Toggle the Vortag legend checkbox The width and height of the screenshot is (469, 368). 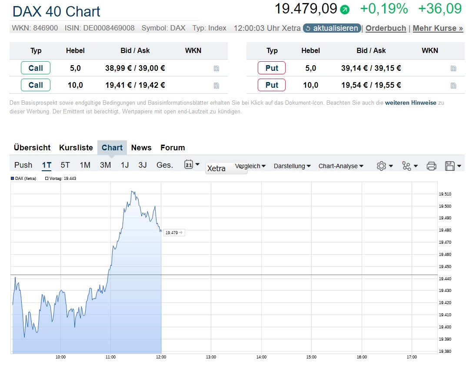[47, 179]
